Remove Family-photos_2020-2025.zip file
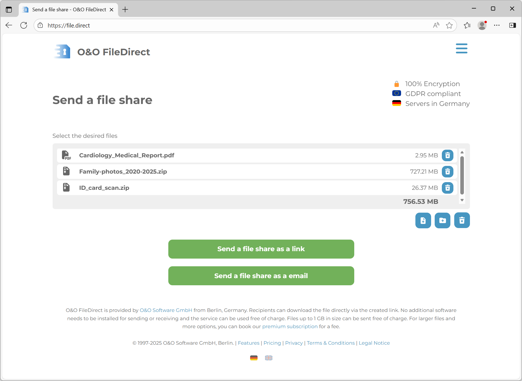Image resolution: width=522 pixels, height=381 pixels. [x=447, y=172]
